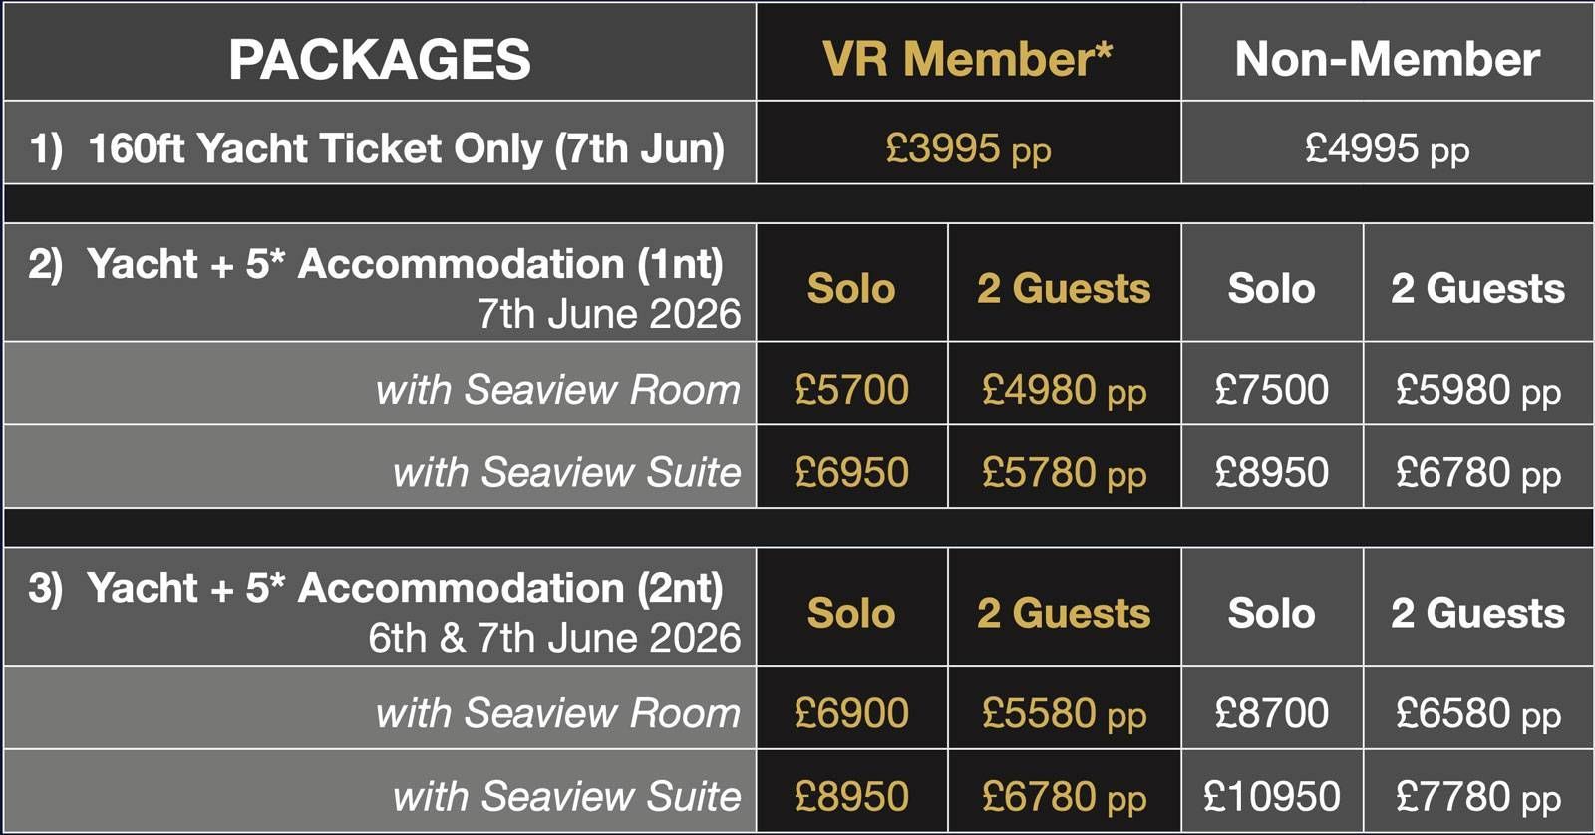Click the £5780 pp price cell
Viewport: 1595px width, 835px height.
(1064, 472)
